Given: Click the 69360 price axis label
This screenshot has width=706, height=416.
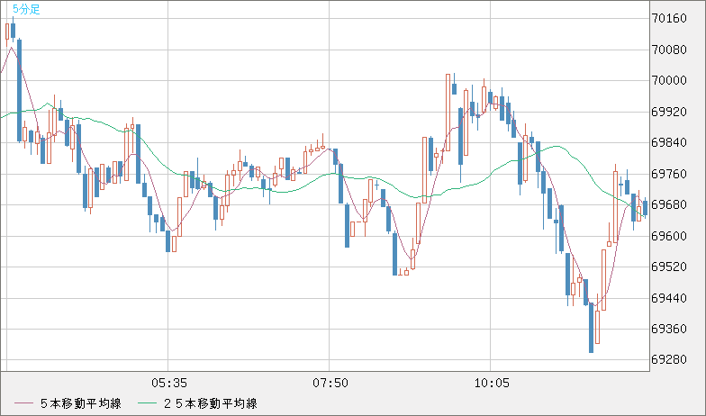Looking at the screenshot, I should coord(669,330).
